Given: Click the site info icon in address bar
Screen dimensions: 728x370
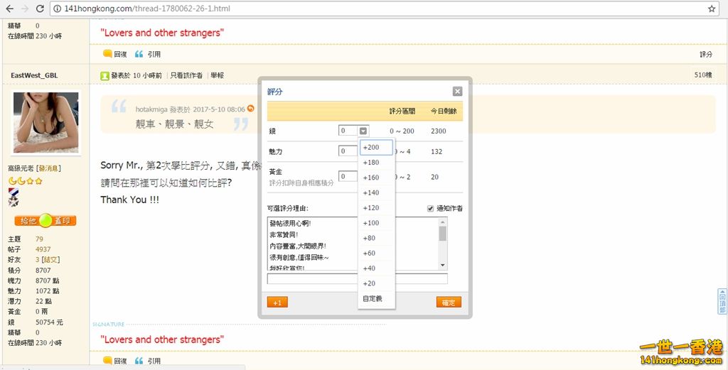Looking at the screenshot, I should click(x=57, y=9).
